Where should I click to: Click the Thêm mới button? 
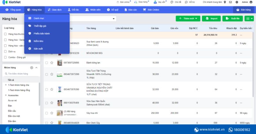point(188,19)
